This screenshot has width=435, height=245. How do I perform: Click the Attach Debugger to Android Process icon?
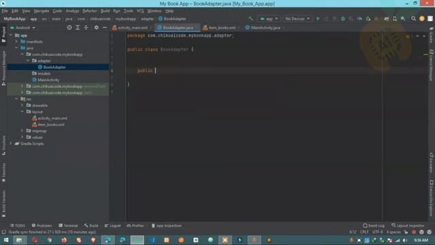point(368,18)
